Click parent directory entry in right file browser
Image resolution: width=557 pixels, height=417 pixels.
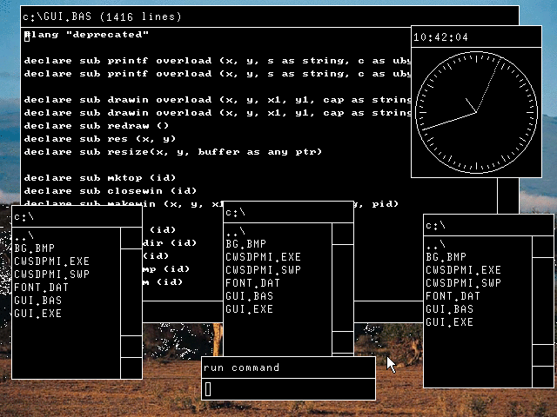434,244
